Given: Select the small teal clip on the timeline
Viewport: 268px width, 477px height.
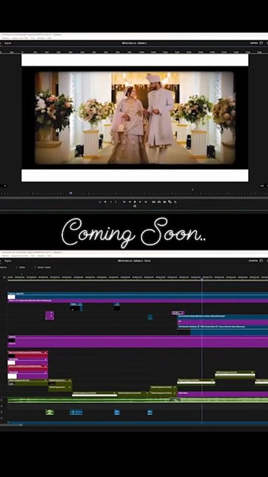Looking at the screenshot, I should [x=150, y=317].
